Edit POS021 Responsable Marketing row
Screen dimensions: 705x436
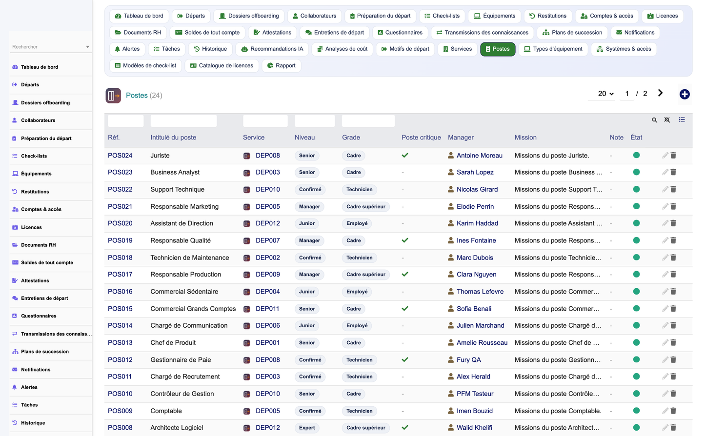click(665, 206)
